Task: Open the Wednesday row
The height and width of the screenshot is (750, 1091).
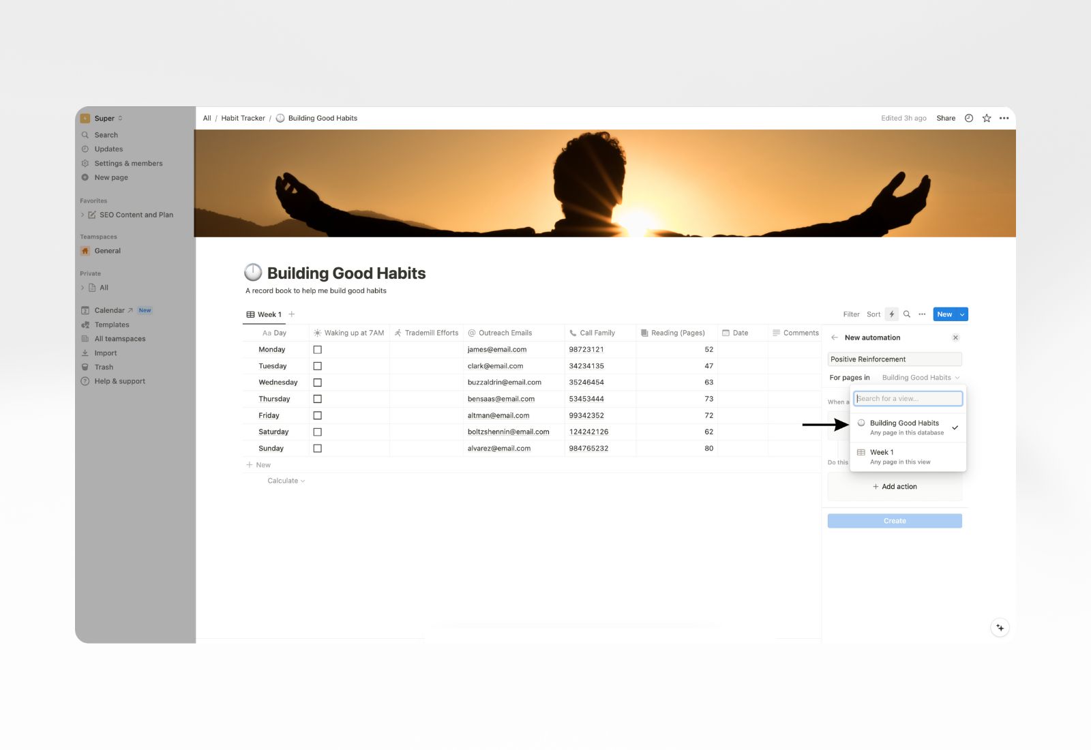Action: pos(278,382)
